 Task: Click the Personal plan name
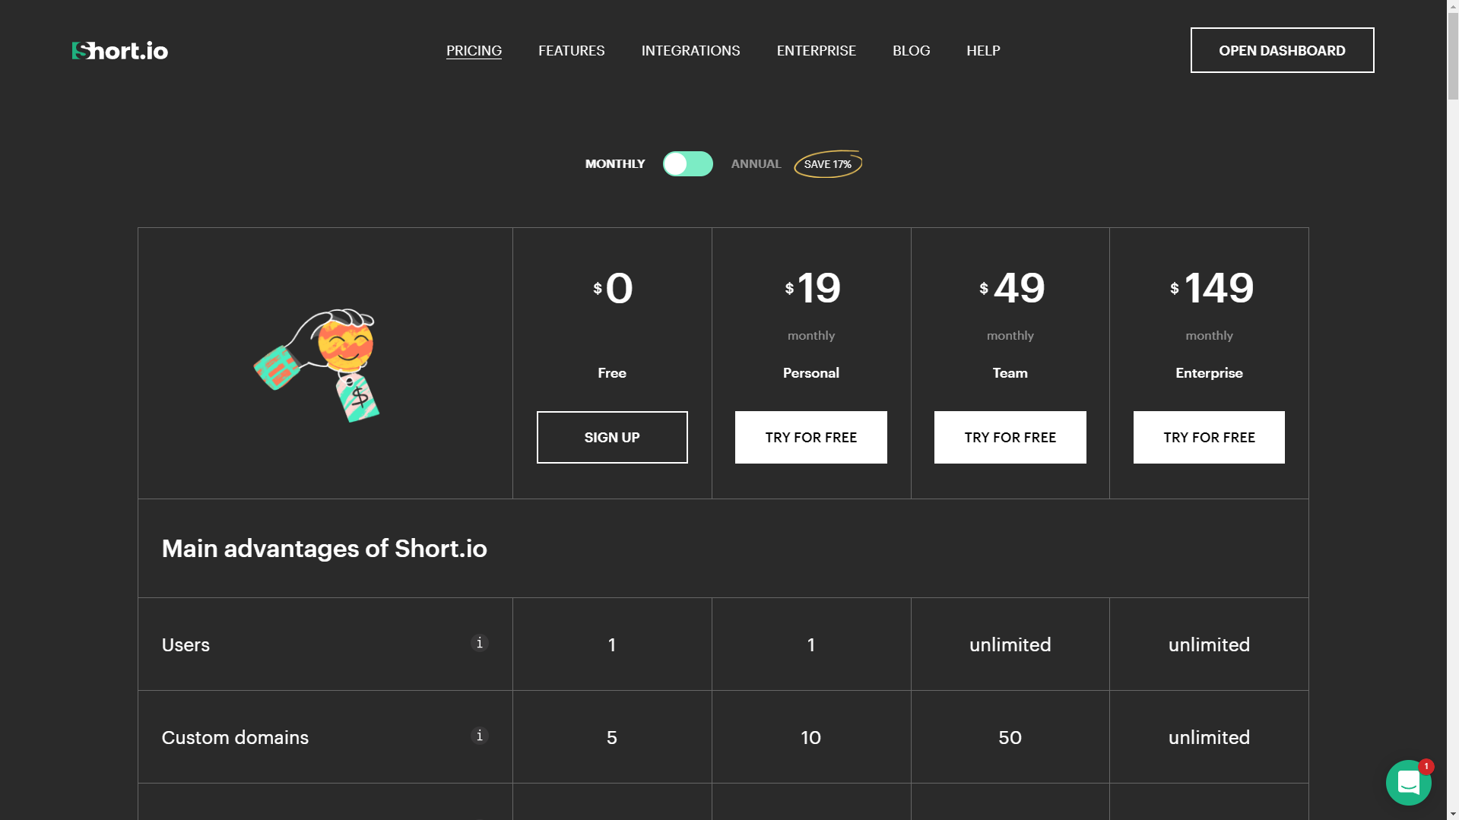[811, 373]
